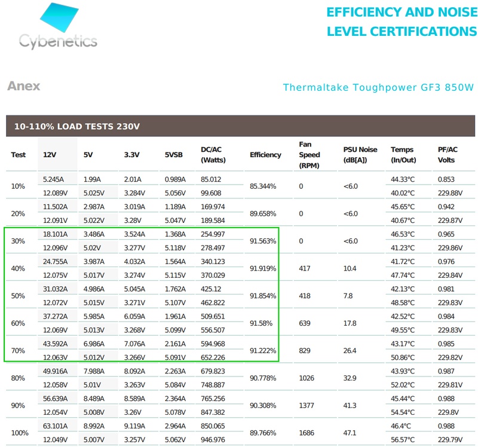The width and height of the screenshot is (478, 447).
Task: Select the "60%" test row label
Action: (x=18, y=323)
